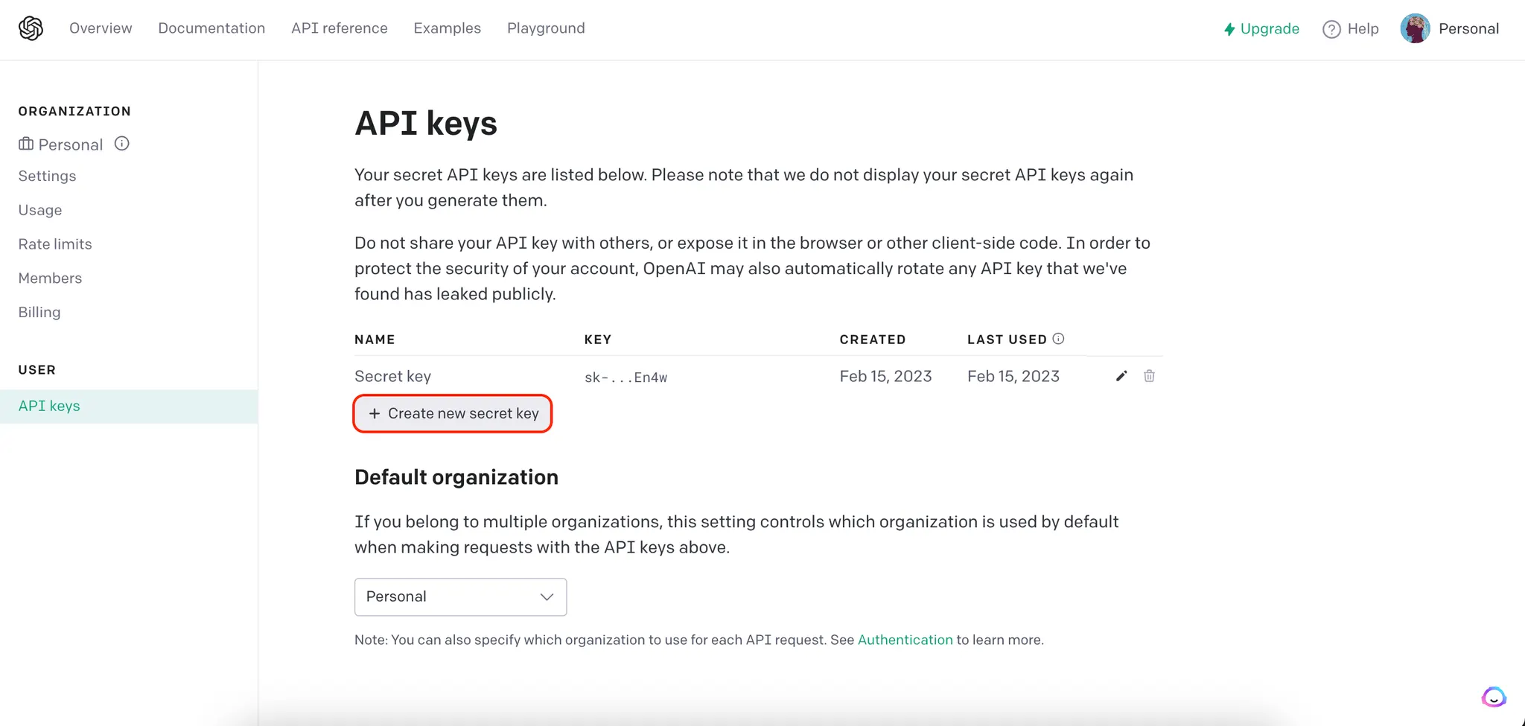1525x726 pixels.
Task: Open Members in the organization sidebar
Action: coord(50,278)
